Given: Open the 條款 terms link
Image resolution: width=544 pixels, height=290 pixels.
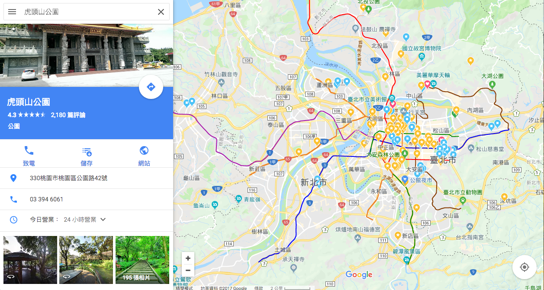Looking at the screenshot, I should click(x=258, y=288).
